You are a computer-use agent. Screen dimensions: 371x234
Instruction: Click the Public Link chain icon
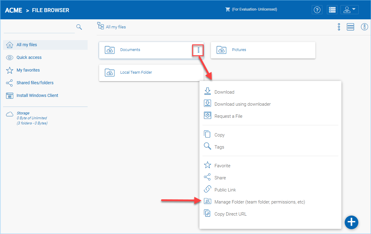point(207,190)
